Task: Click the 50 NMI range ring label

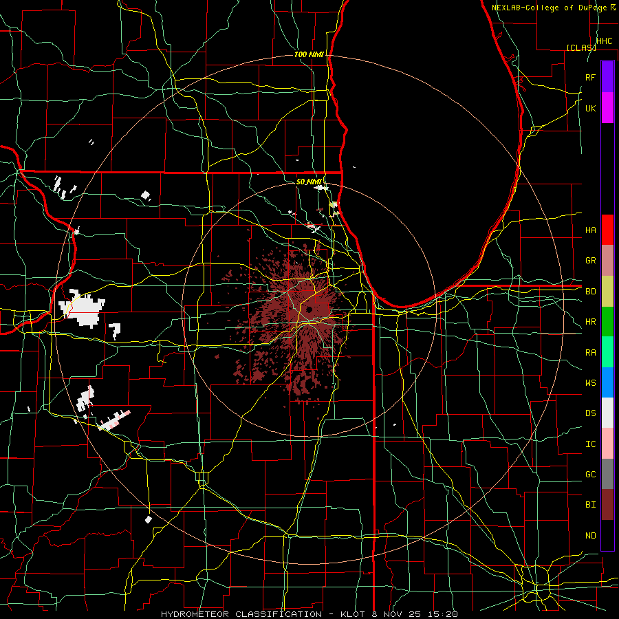Action: [309, 182]
